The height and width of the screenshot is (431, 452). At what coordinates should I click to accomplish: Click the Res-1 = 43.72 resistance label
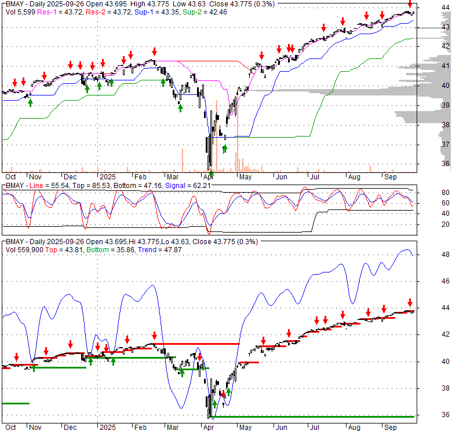click(60, 12)
